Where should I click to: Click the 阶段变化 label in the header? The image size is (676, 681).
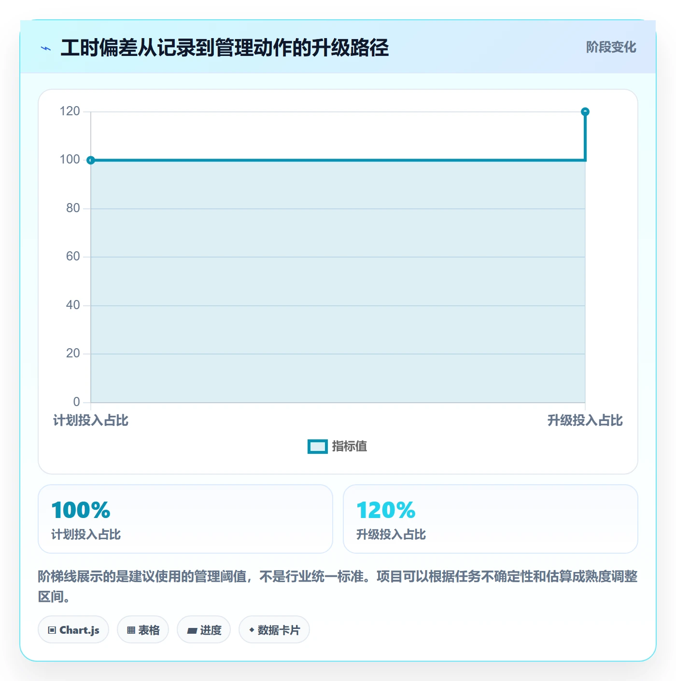point(611,47)
